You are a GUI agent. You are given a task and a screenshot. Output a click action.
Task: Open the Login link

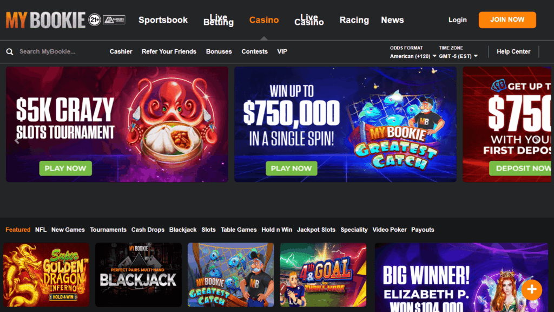(458, 20)
